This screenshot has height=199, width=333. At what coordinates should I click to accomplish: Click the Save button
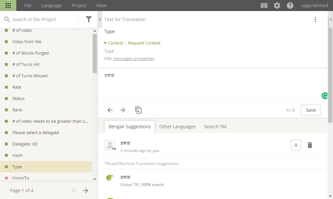(x=311, y=110)
